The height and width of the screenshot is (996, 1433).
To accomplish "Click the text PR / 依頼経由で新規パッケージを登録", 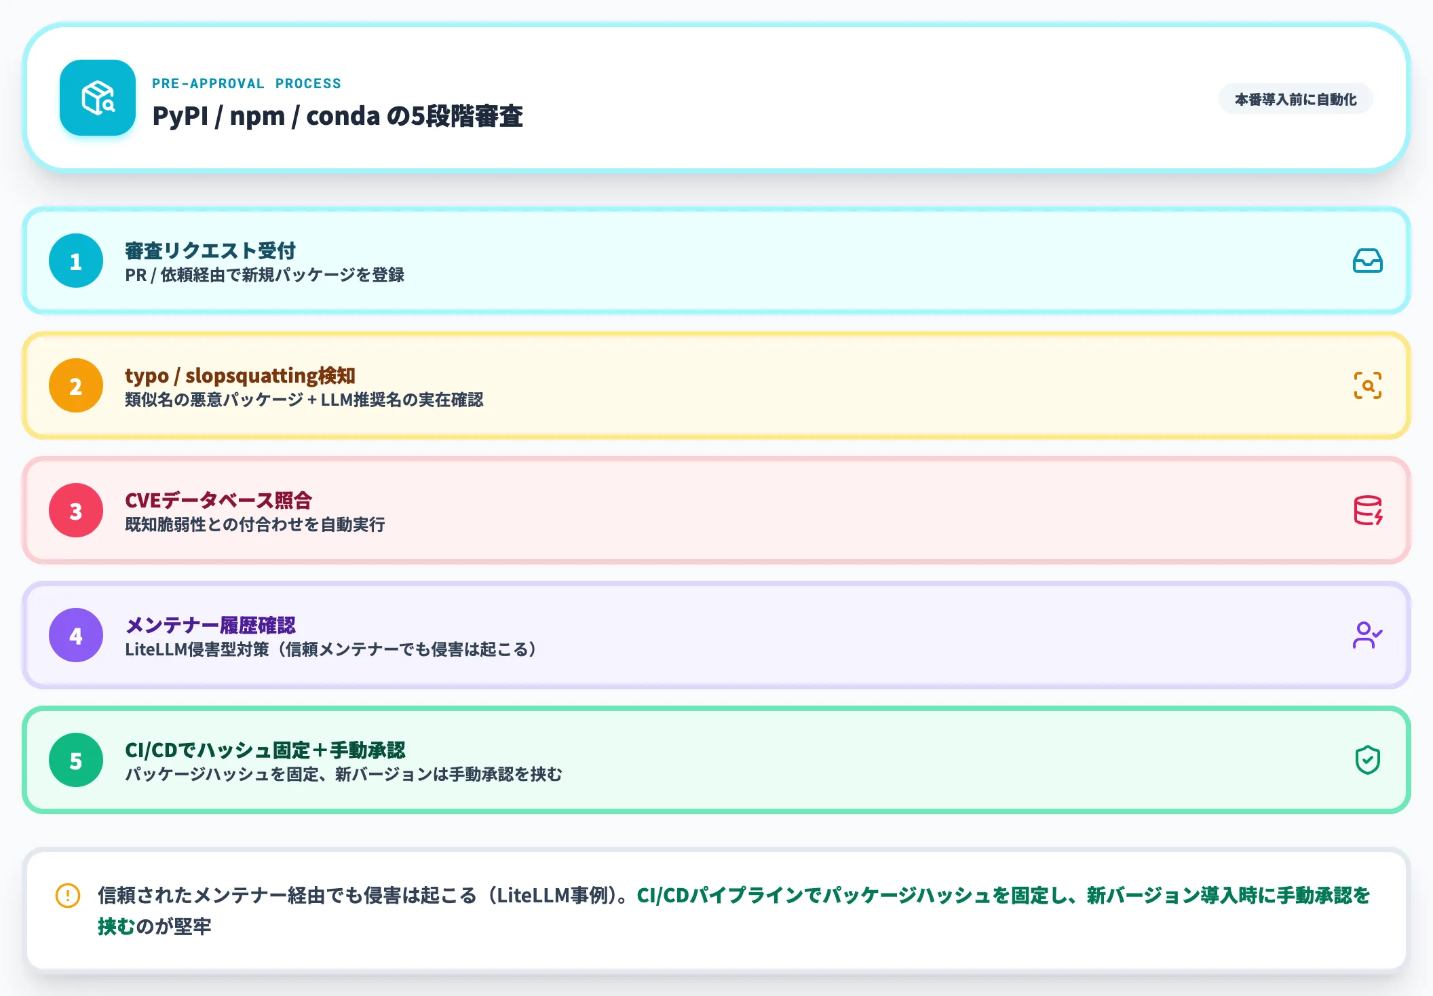I will 265,275.
